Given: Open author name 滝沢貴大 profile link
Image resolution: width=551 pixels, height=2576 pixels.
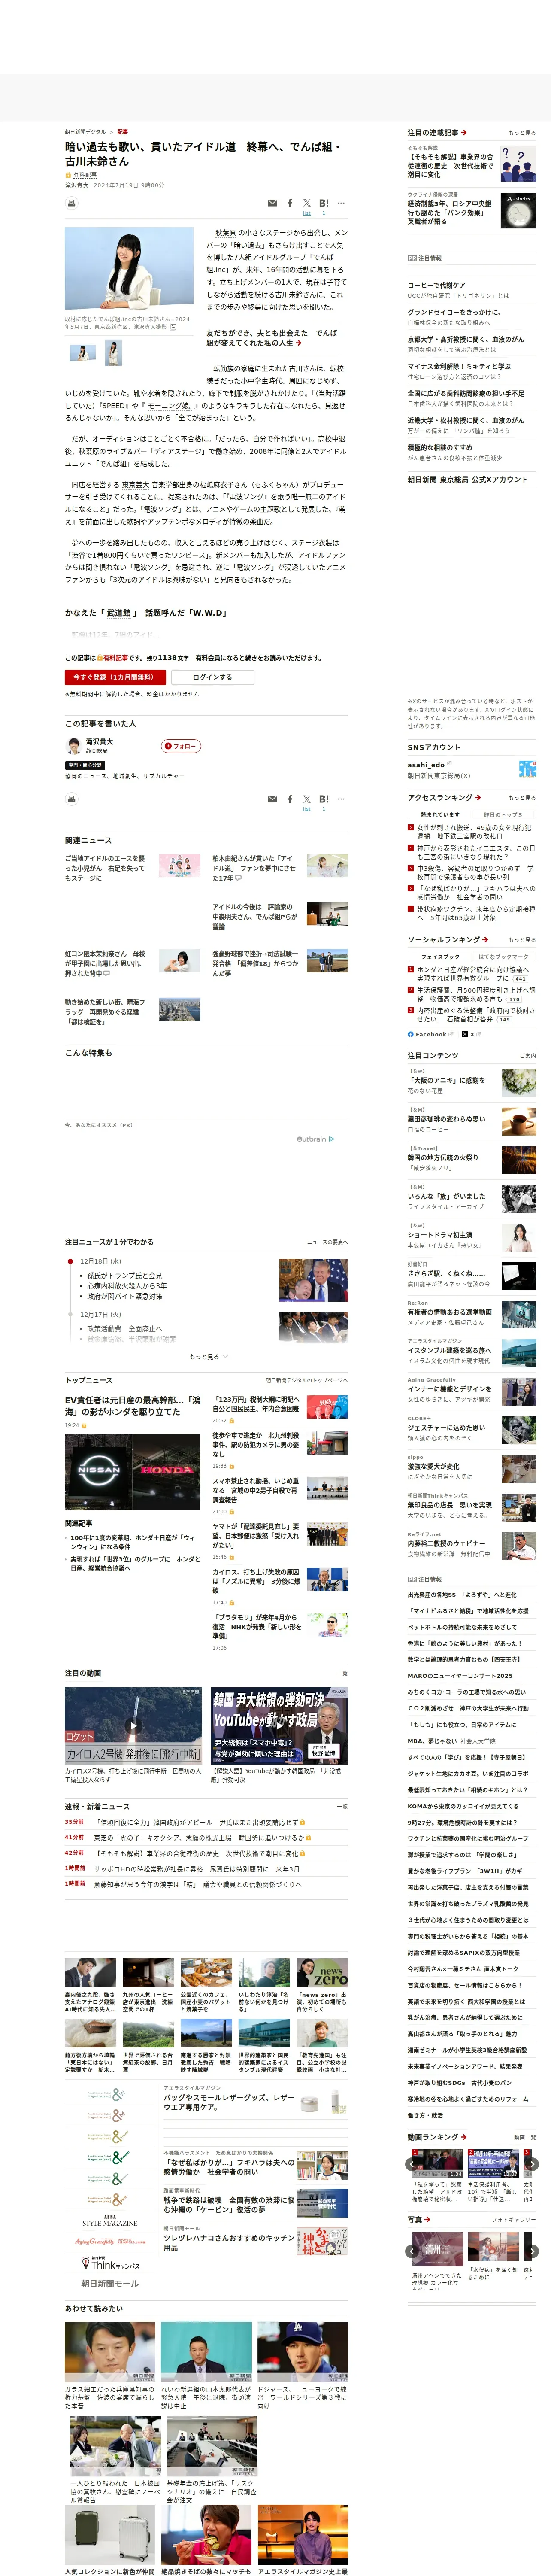Looking at the screenshot, I should [x=99, y=742].
